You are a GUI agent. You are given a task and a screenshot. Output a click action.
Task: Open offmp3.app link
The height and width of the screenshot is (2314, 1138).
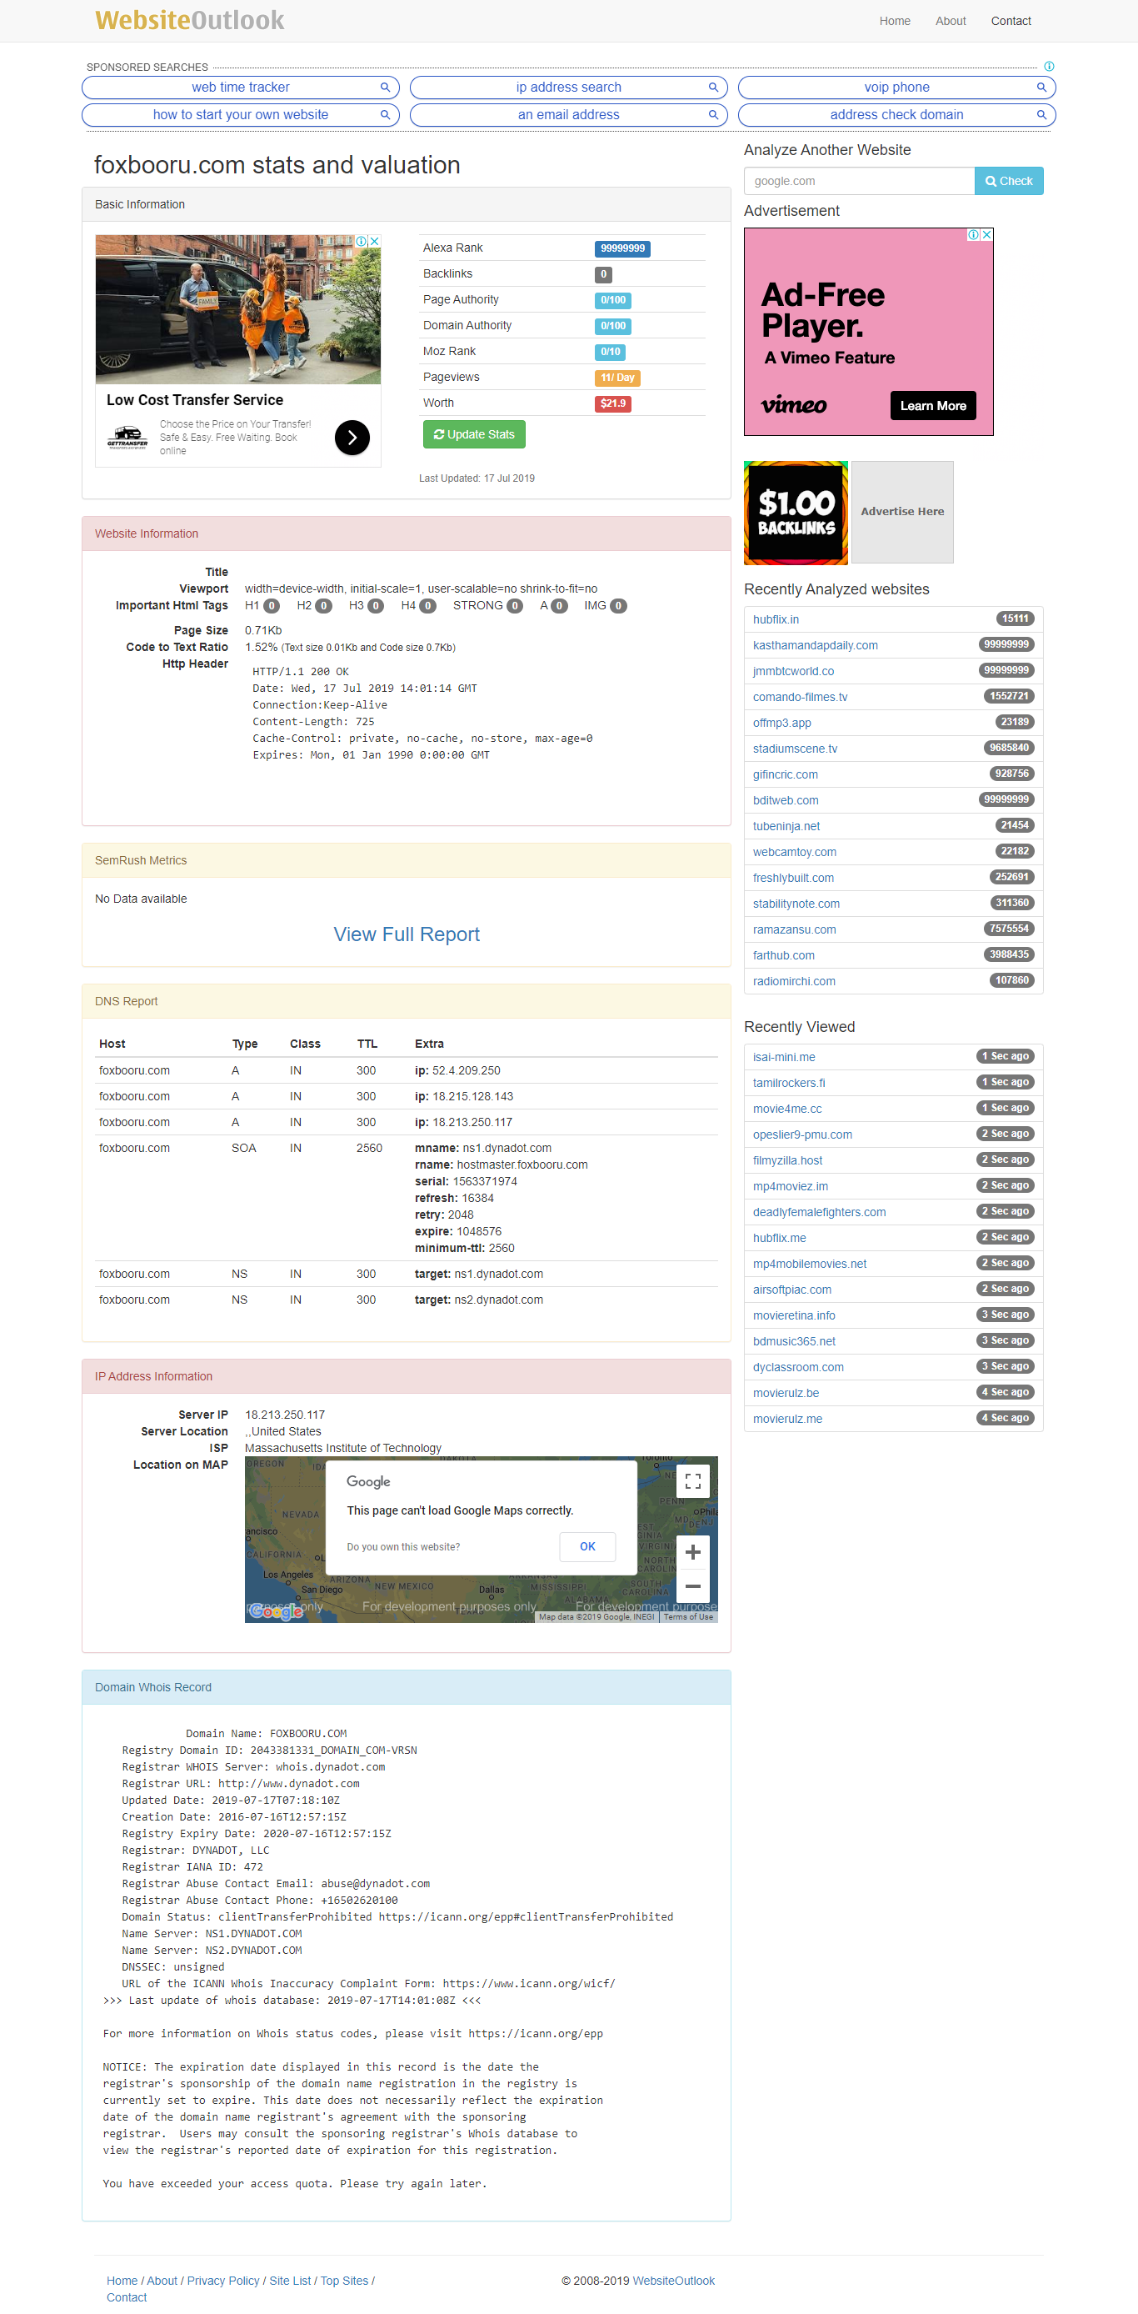coord(781,724)
